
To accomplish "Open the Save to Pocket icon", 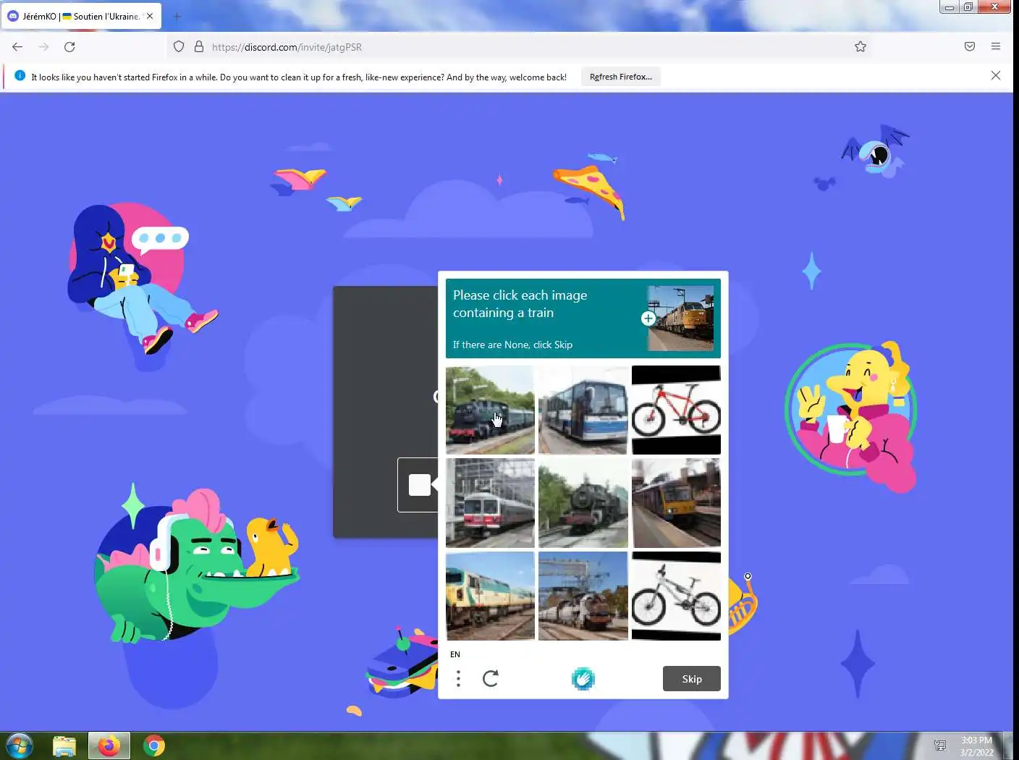I will tap(970, 47).
